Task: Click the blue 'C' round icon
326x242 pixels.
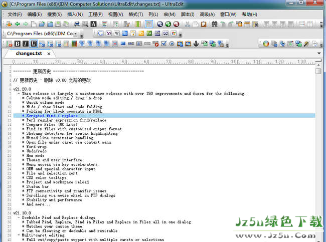Action: (x=159, y=24)
